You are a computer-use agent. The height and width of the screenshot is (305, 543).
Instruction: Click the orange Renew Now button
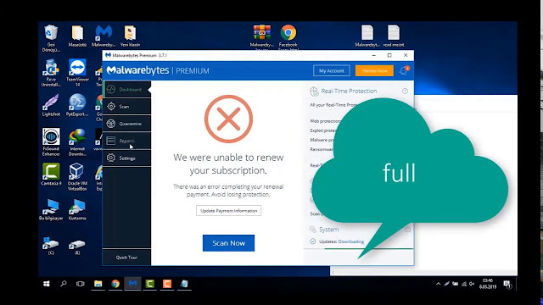pyautogui.click(x=374, y=70)
